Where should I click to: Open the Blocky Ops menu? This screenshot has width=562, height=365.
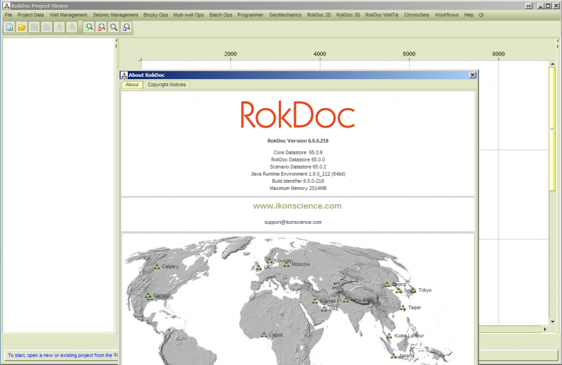click(155, 15)
